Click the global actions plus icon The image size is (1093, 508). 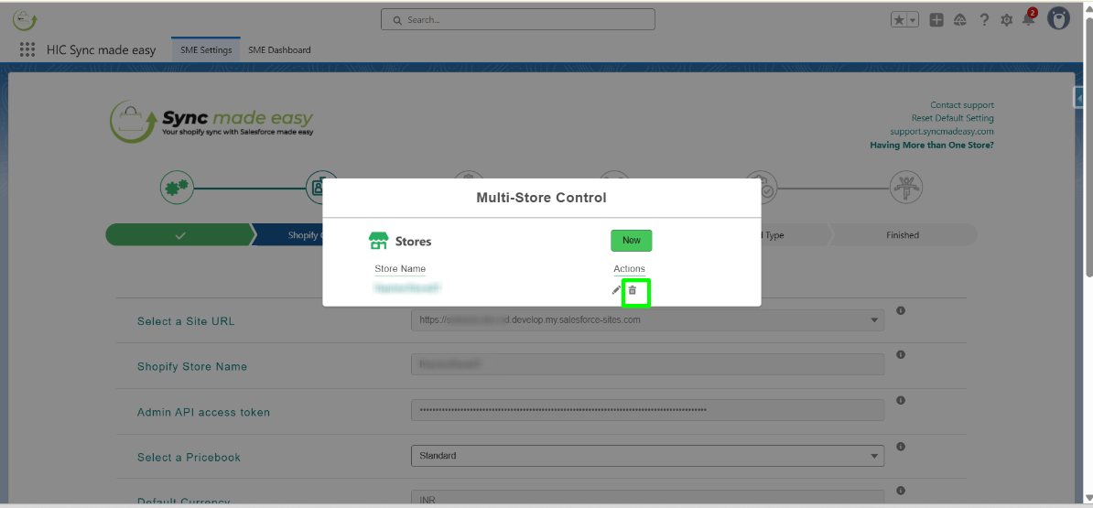(936, 20)
